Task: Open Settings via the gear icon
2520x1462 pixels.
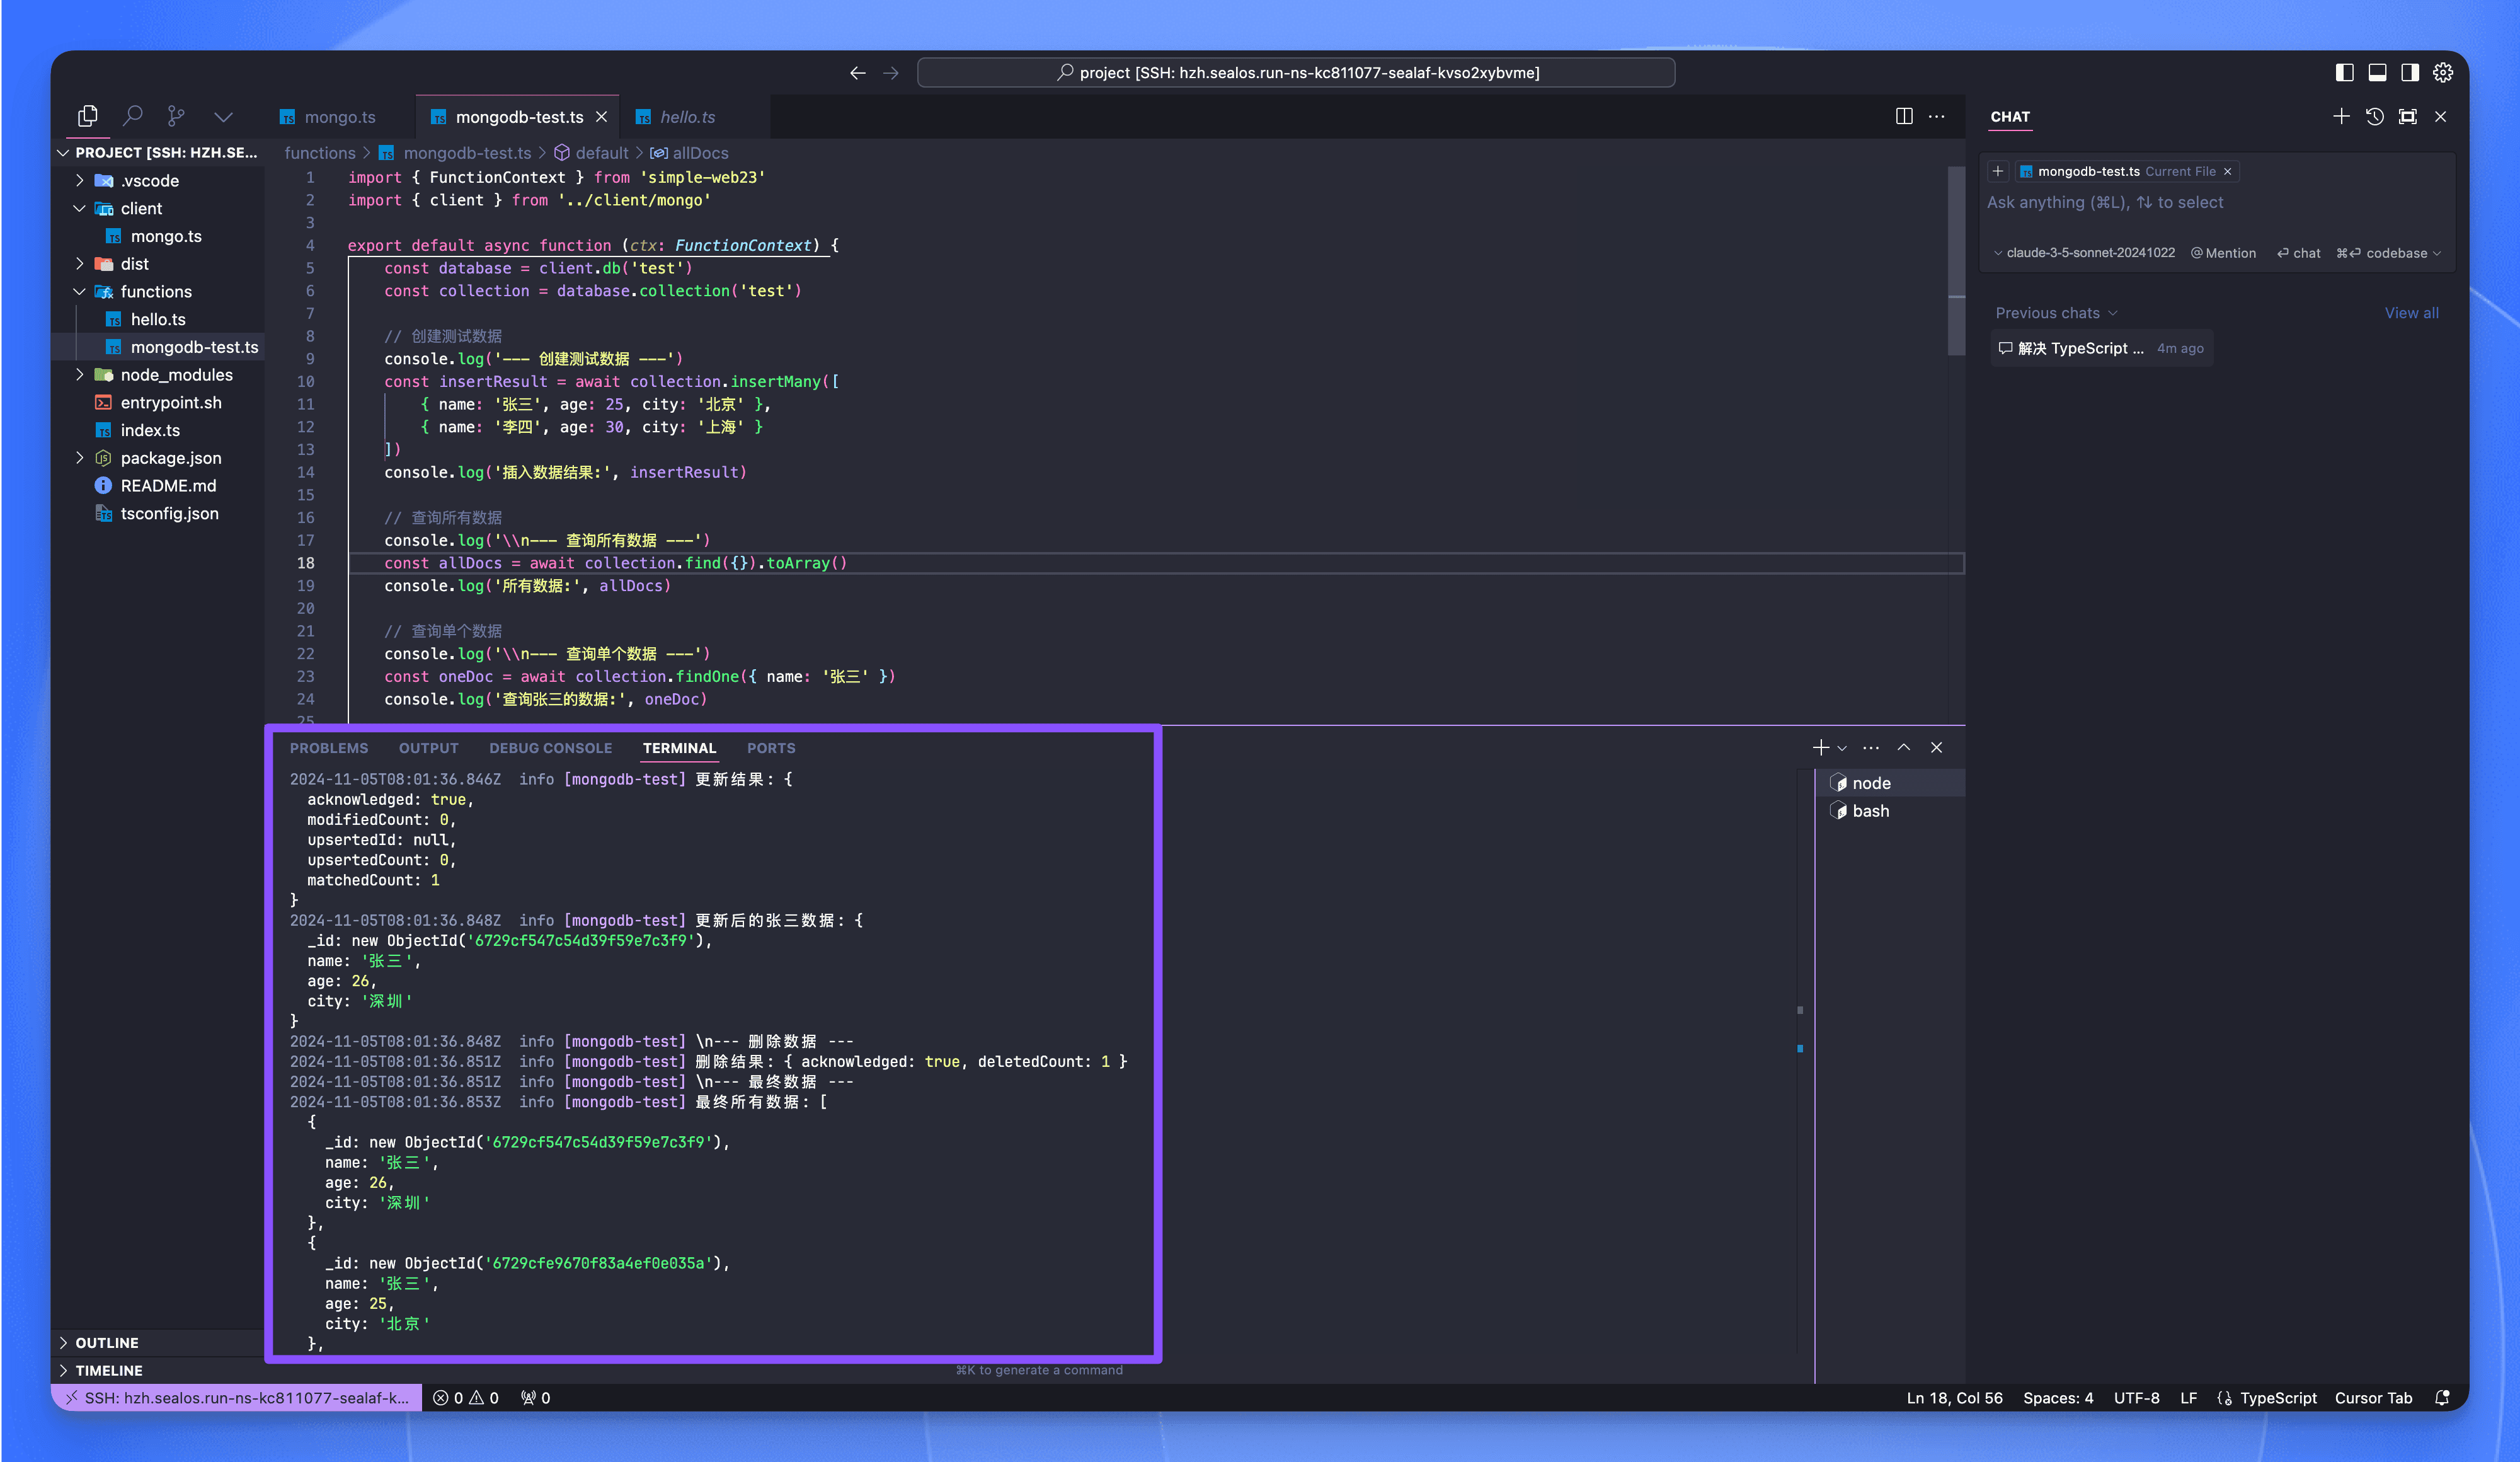Action: tap(2442, 72)
